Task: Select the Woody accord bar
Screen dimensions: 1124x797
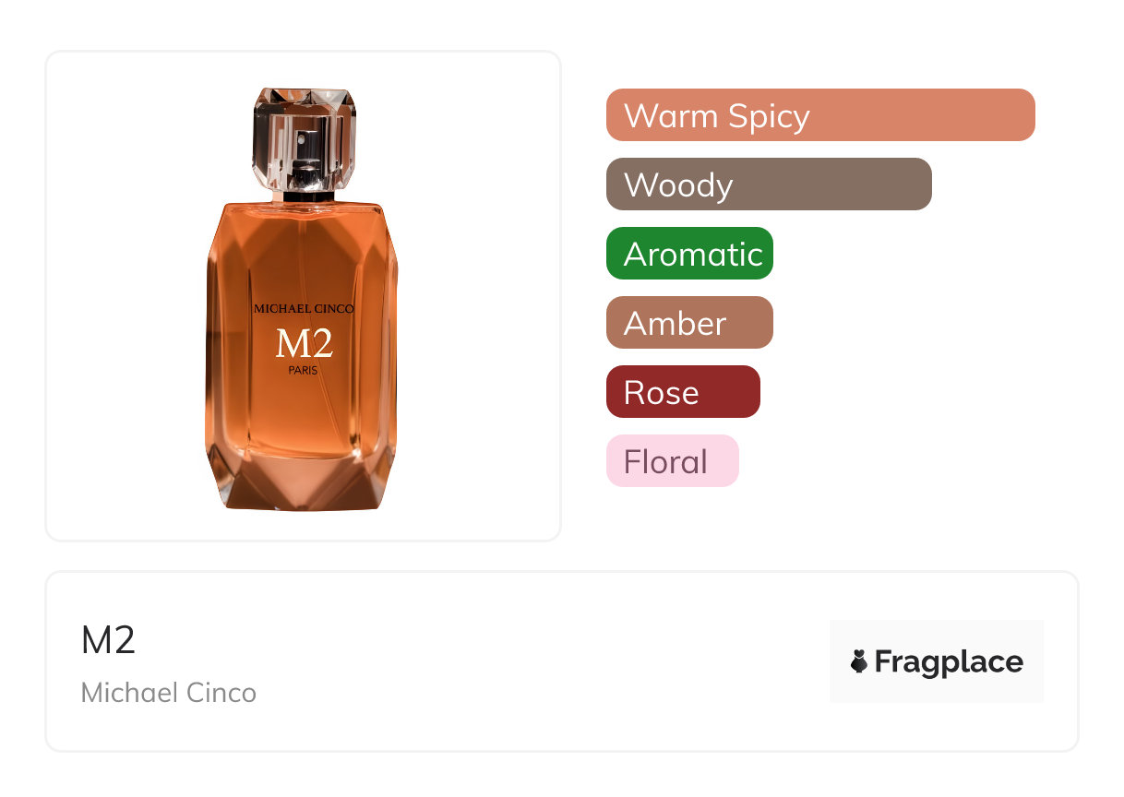Action: [768, 184]
